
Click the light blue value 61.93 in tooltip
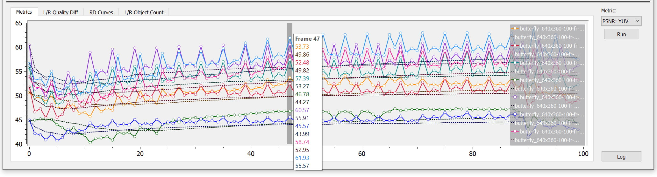(302, 158)
